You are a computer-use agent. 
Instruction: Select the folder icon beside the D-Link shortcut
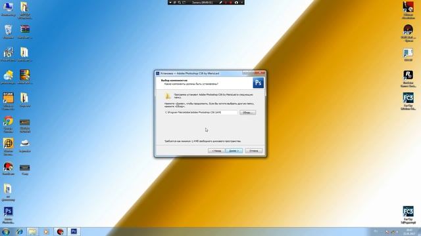(24, 100)
